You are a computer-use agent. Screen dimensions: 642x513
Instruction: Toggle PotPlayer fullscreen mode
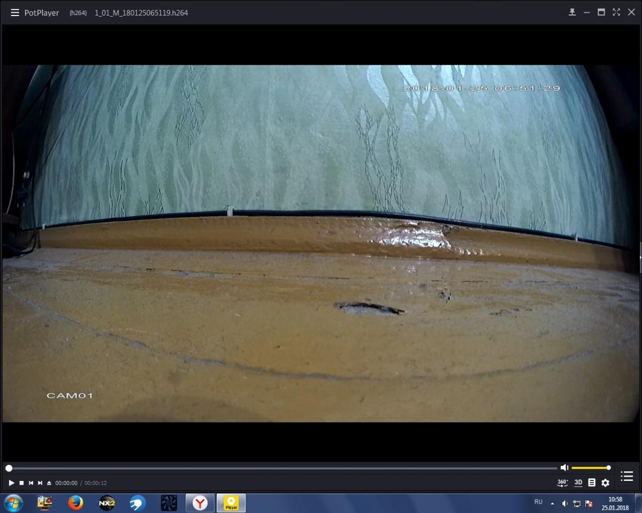tap(616, 12)
